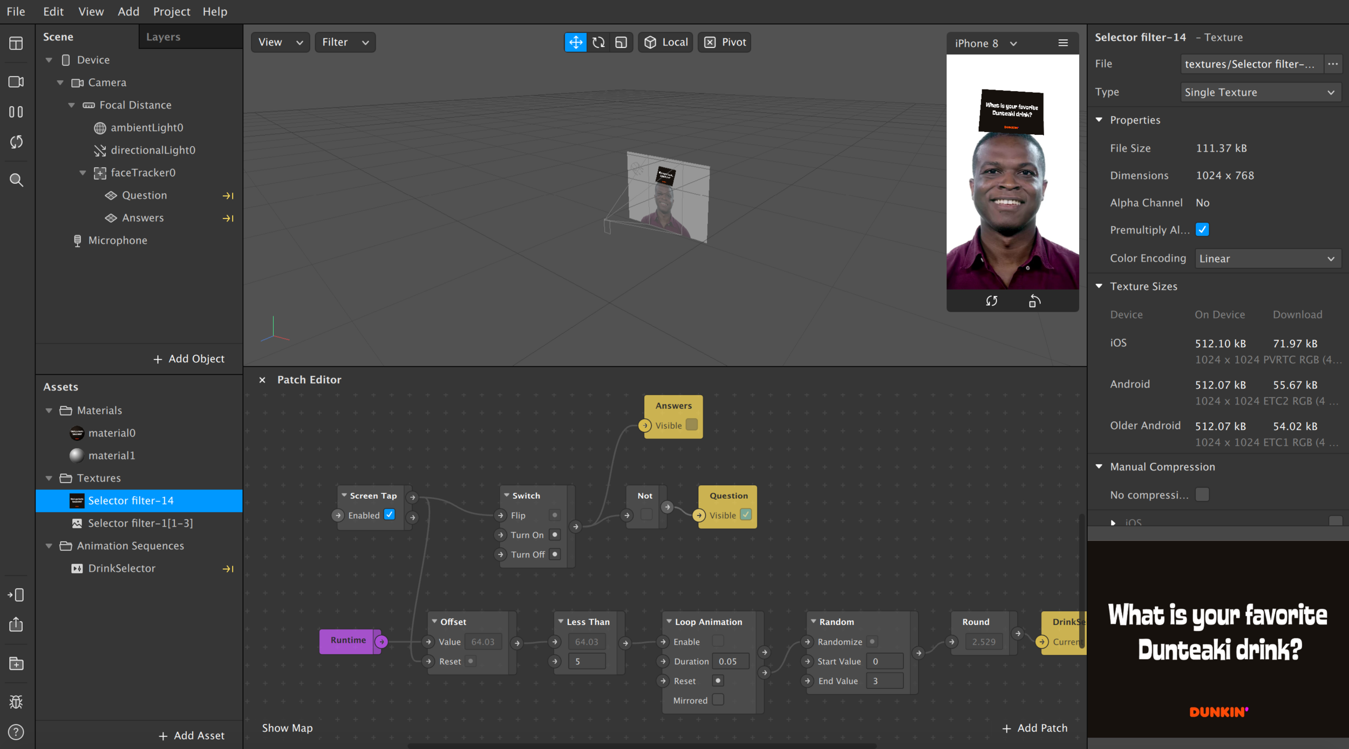Screen dimensions: 1349x749
Task: Toggle Premultiply Alpha checkbox
Action: coord(1202,230)
